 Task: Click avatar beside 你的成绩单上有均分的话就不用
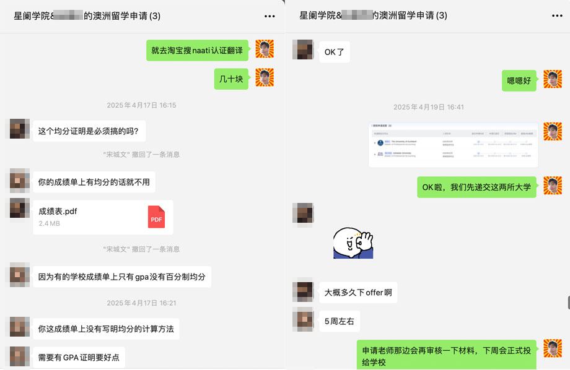click(x=20, y=179)
